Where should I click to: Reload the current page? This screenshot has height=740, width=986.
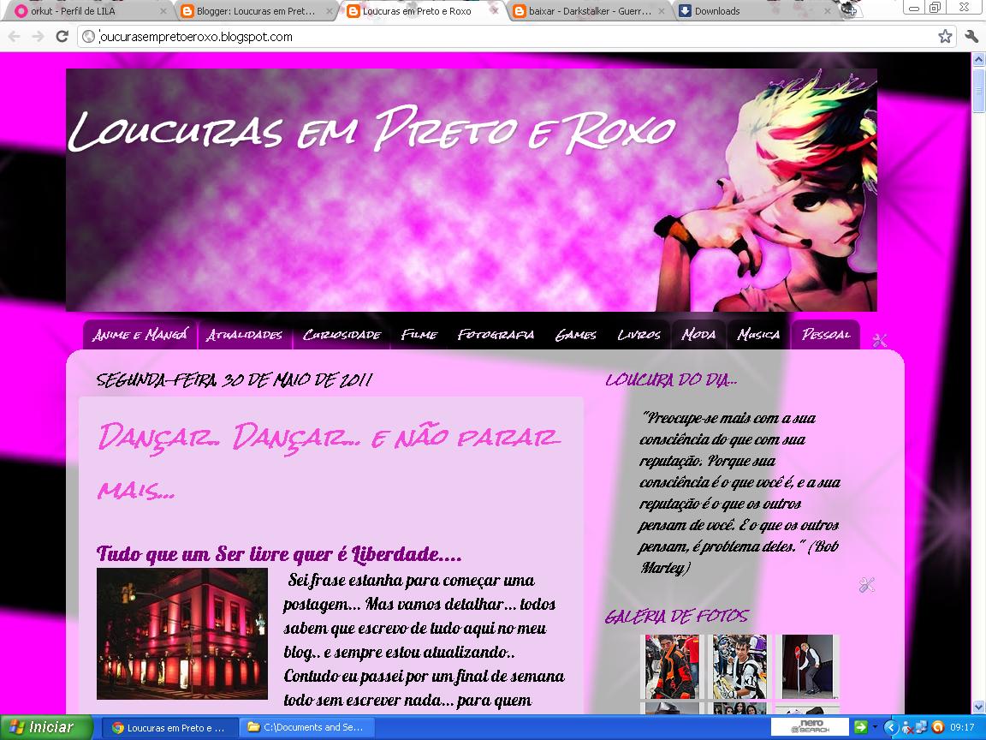[x=62, y=37]
